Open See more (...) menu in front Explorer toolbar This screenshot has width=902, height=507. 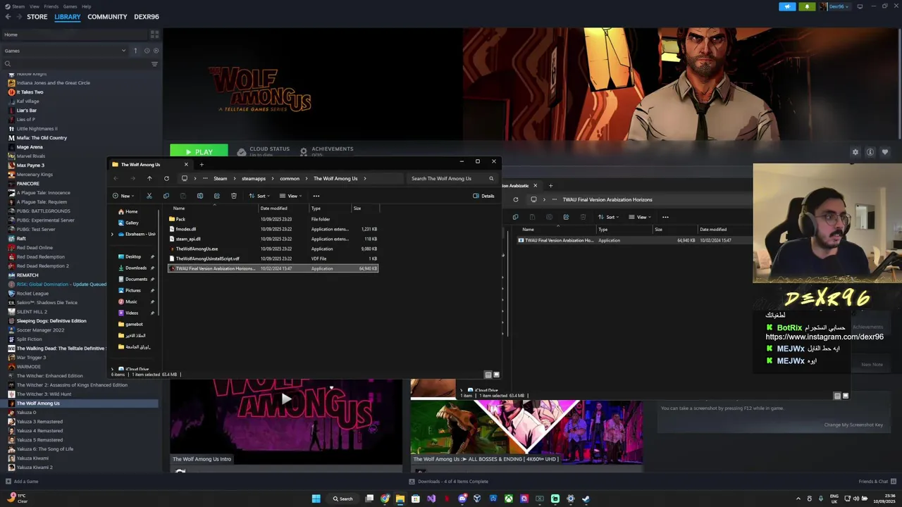316,196
